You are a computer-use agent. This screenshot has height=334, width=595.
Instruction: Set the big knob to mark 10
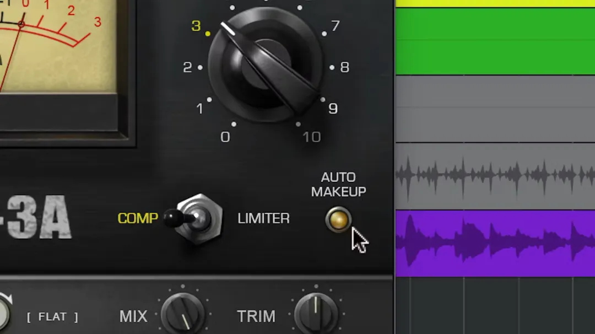point(311,137)
